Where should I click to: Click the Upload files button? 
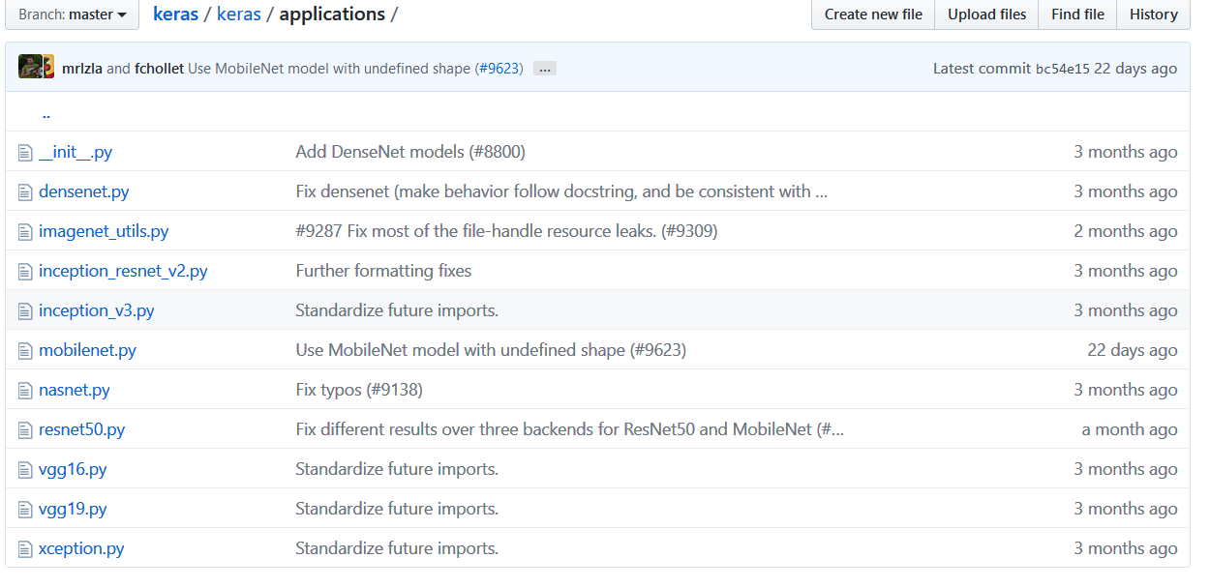[x=986, y=15]
